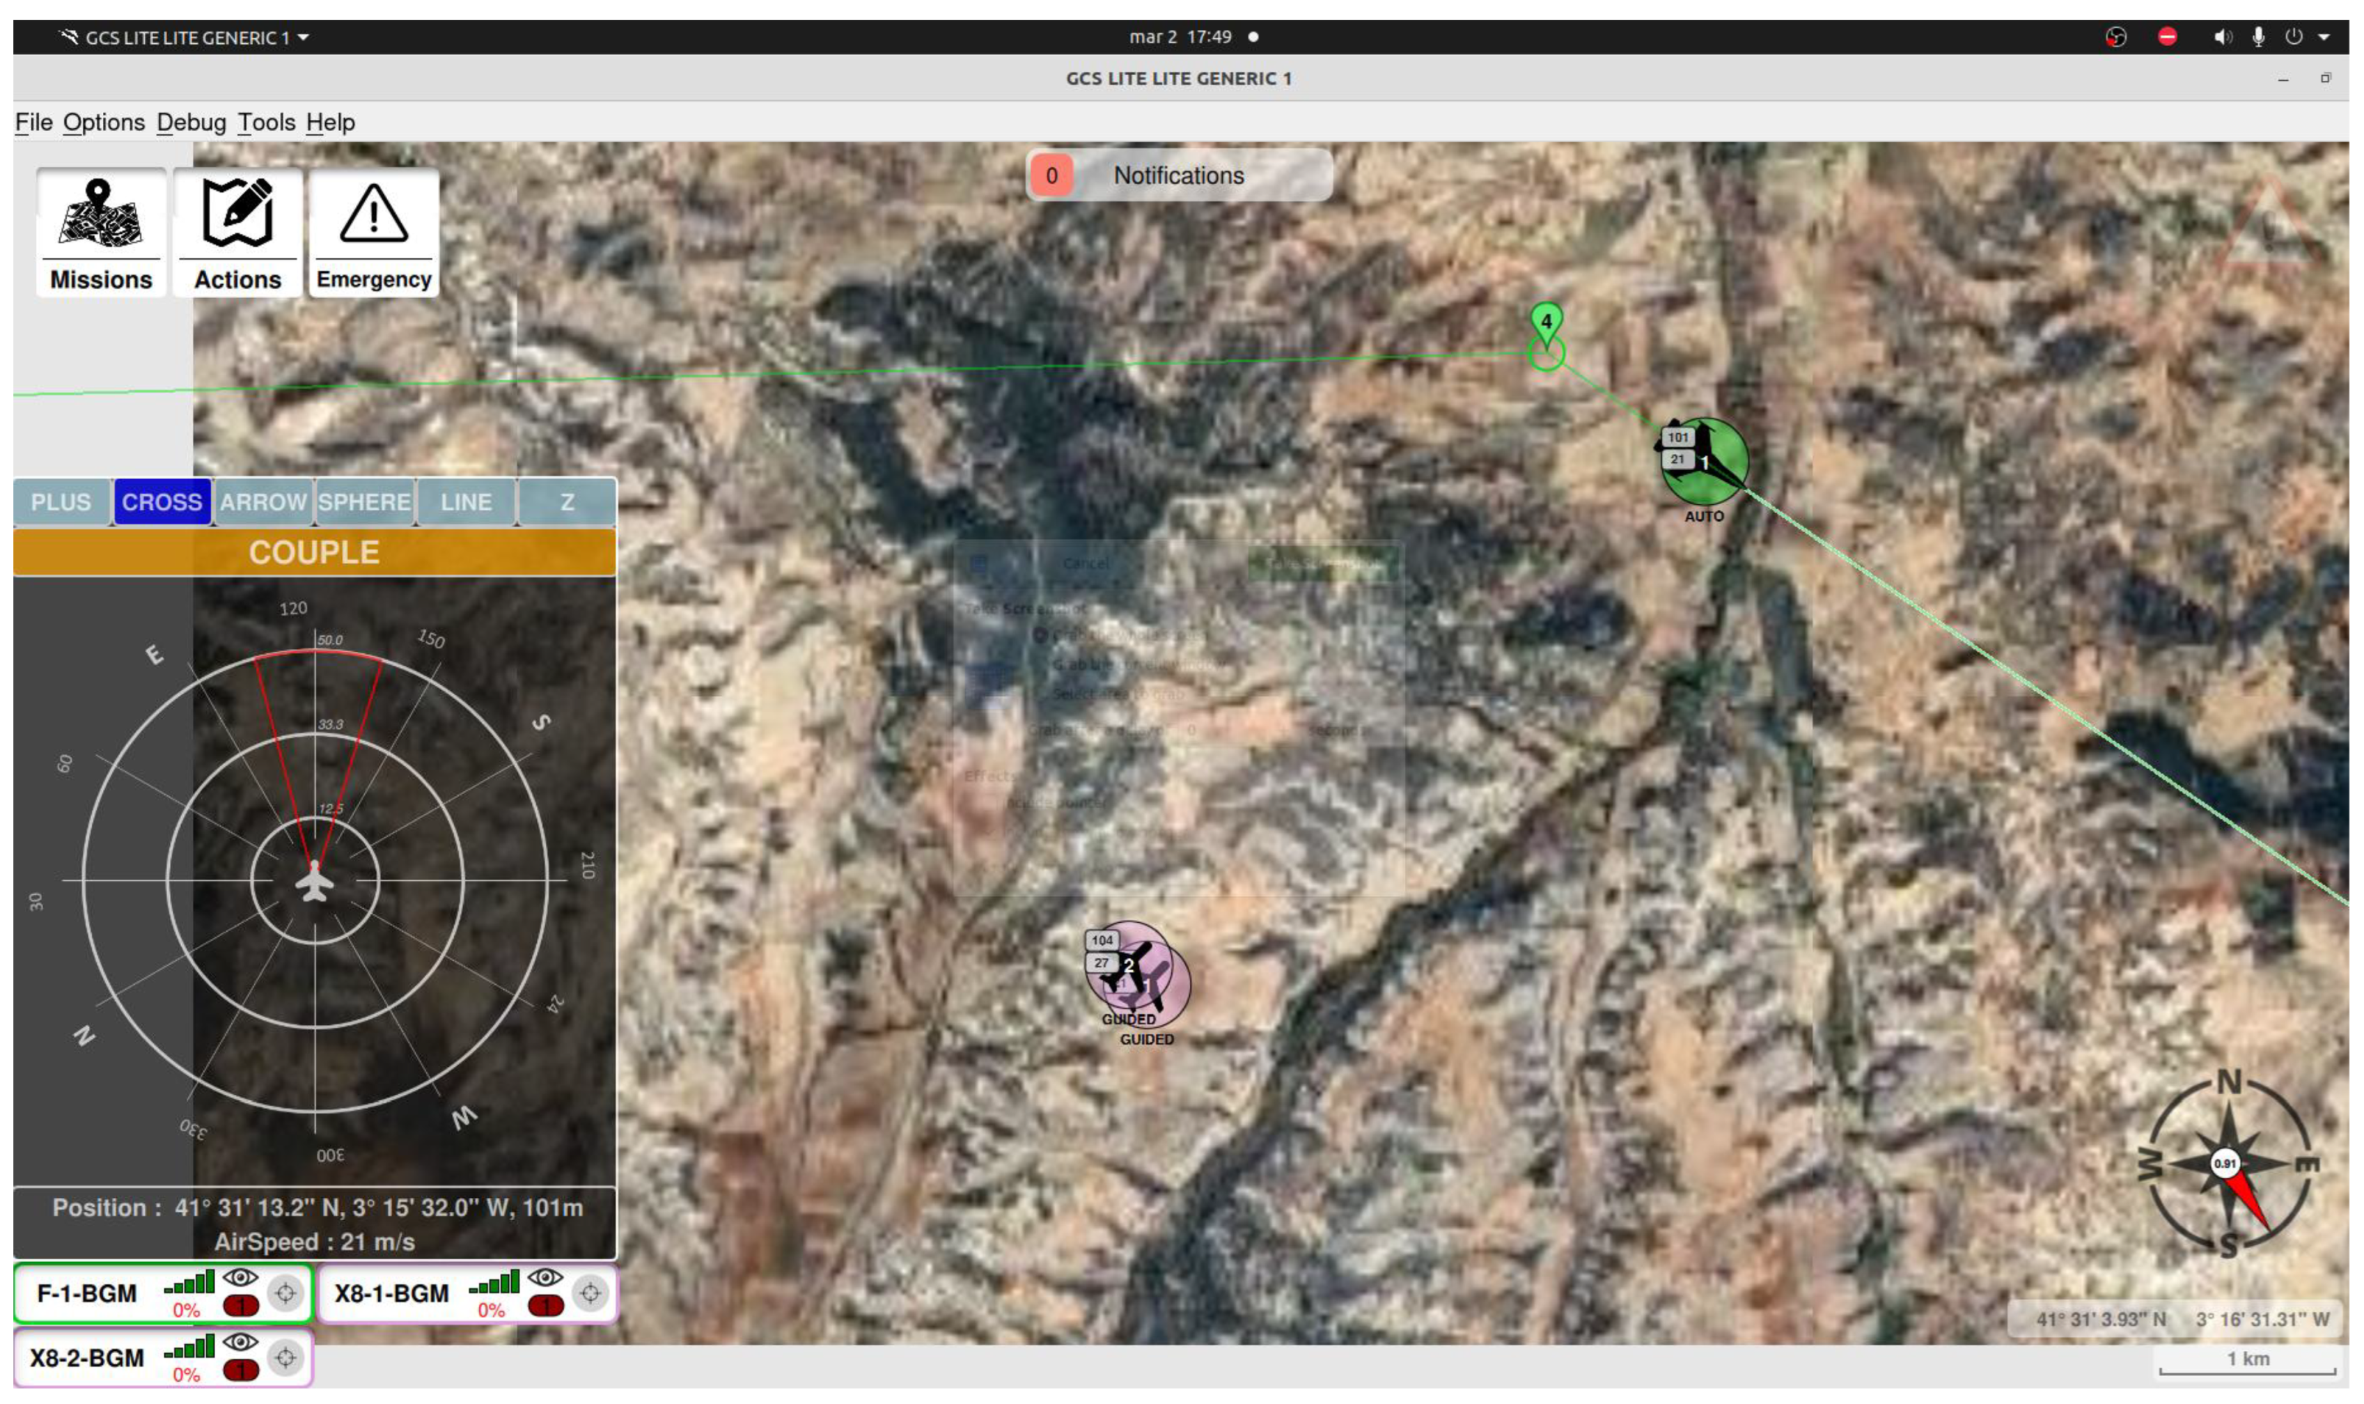
Task: Toggle X8-2-BGM visibility eye
Action: 240,1341
